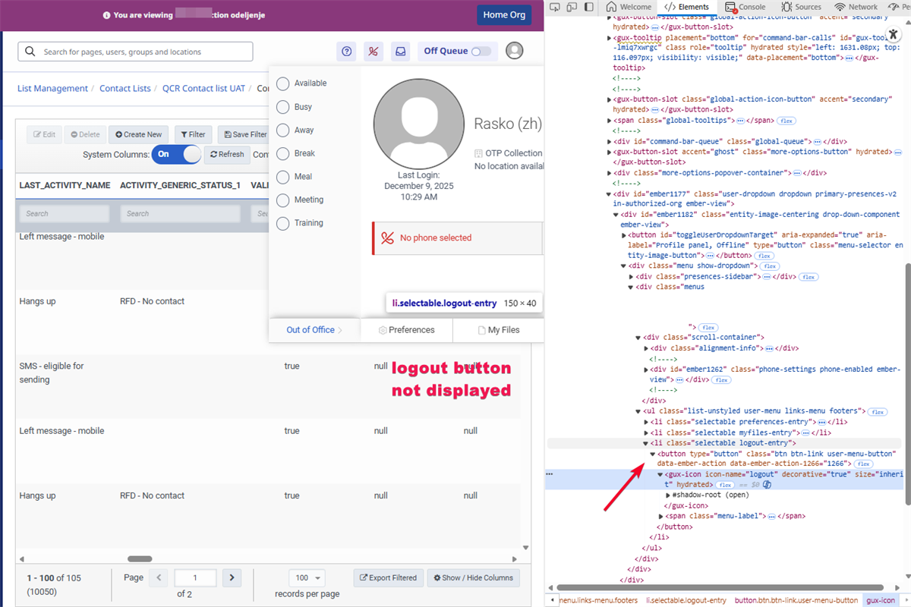
Task: Open the Network tab in DevTools
Action: click(x=856, y=7)
